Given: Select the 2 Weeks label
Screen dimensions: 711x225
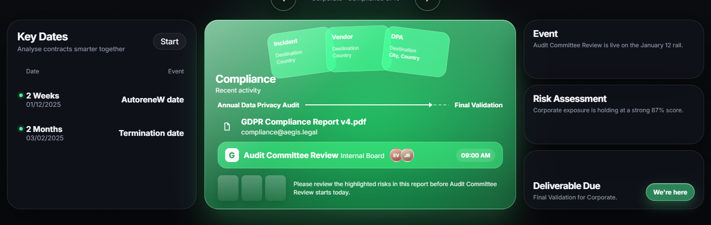Looking at the screenshot, I should (42, 96).
